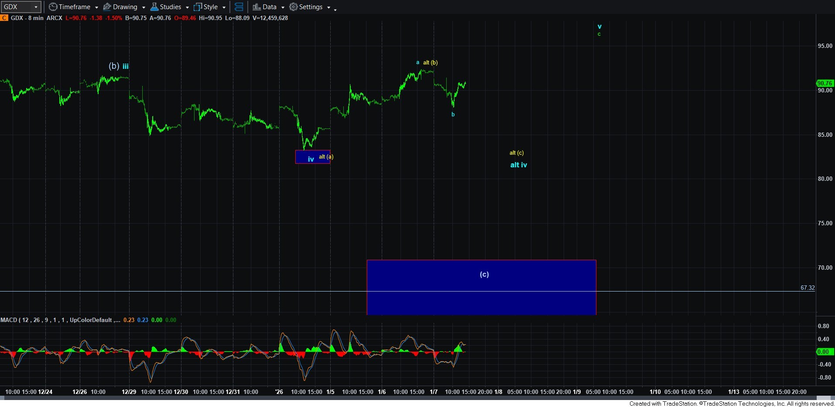Screen dimensions: 835x407
Task: Click the Studies flask icon
Action: pyautogui.click(x=154, y=7)
